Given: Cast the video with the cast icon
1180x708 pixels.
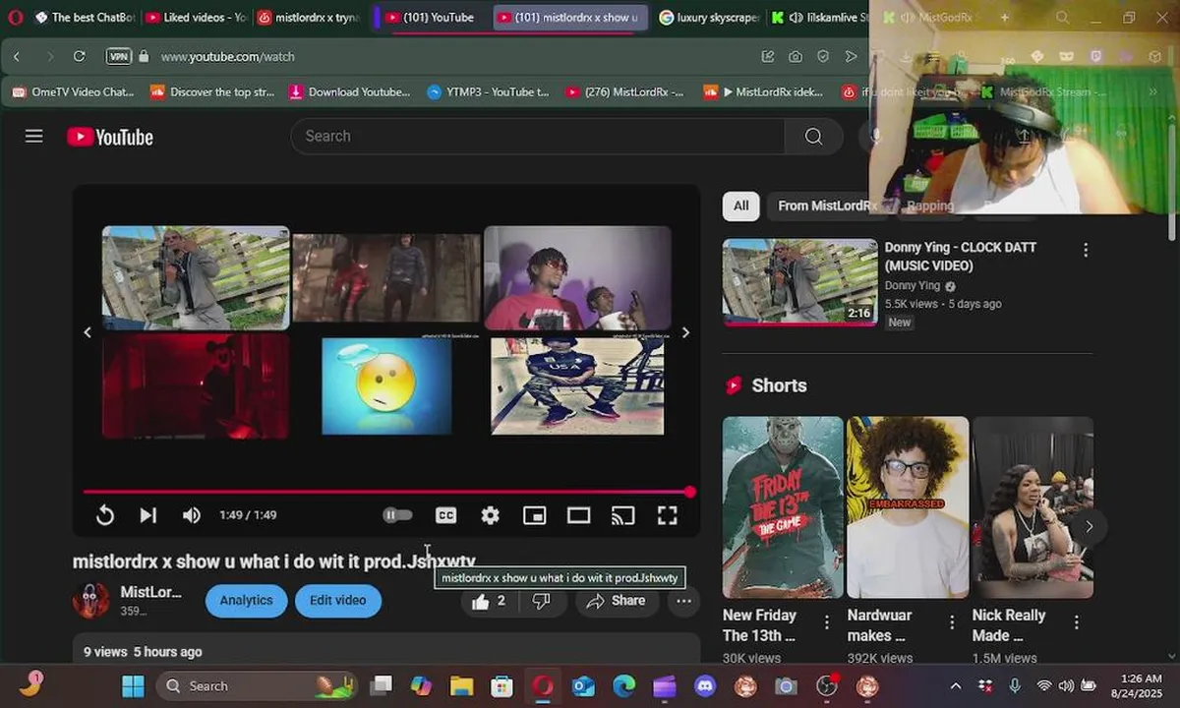Looking at the screenshot, I should coord(622,515).
